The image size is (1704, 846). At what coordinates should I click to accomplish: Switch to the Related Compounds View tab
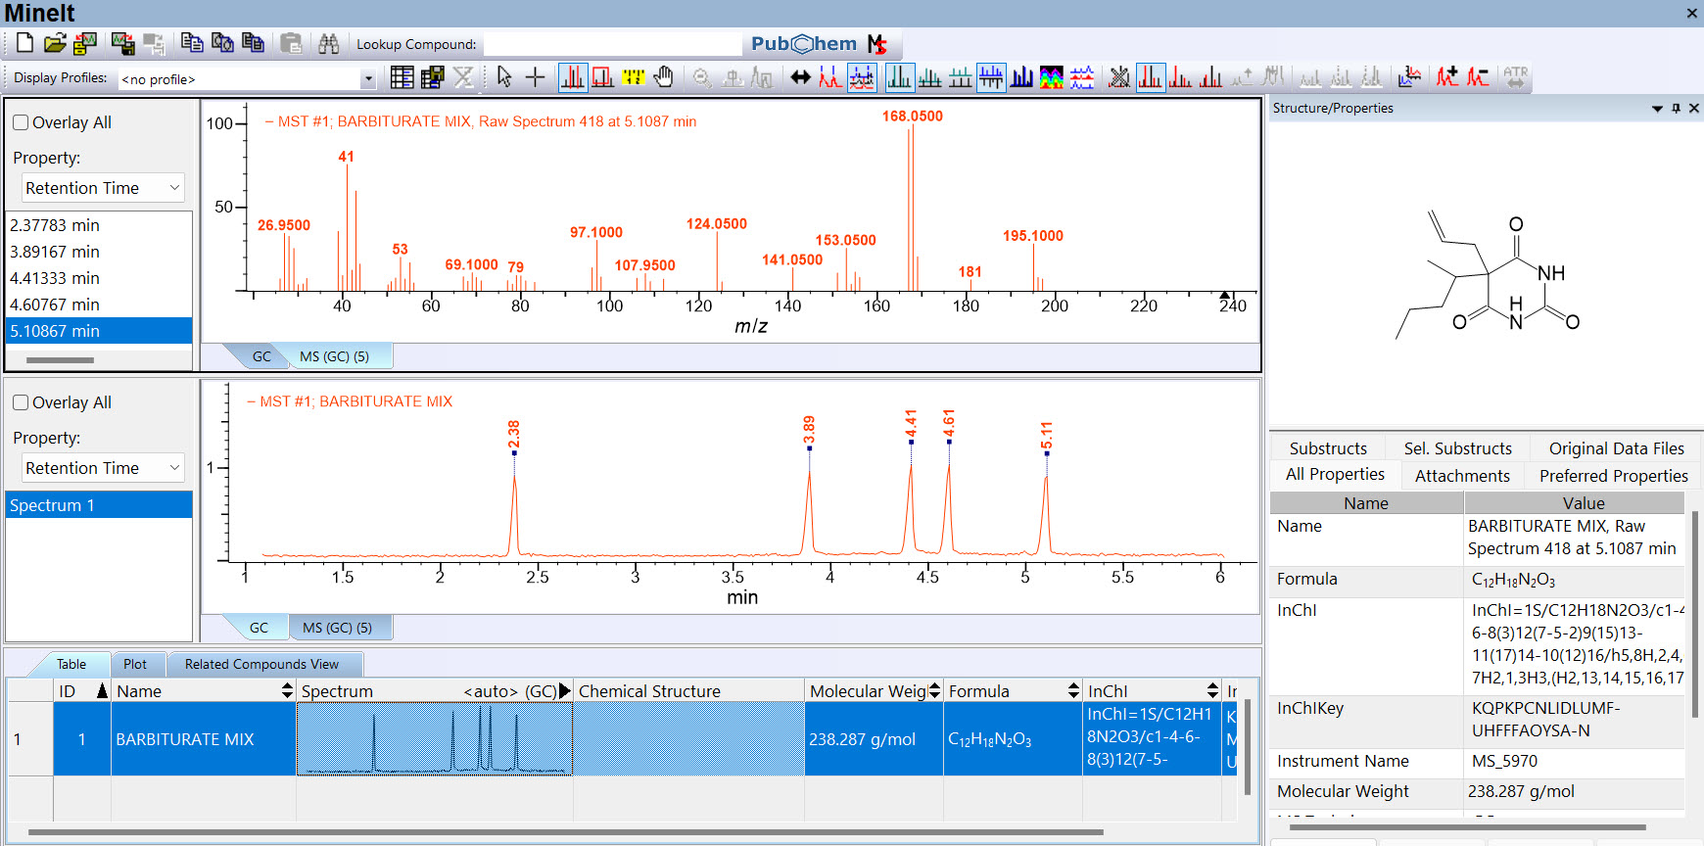point(261,664)
